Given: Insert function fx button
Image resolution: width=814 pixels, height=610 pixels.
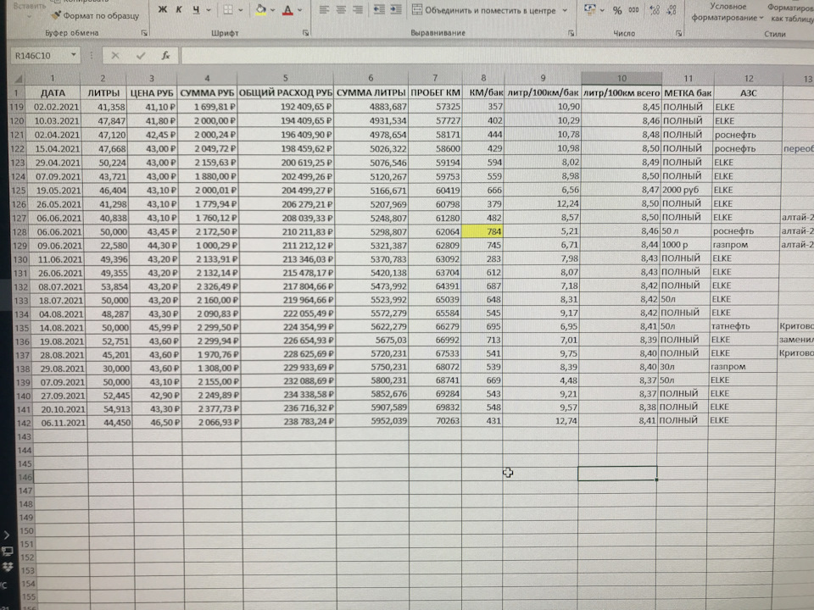Looking at the screenshot, I should (165, 56).
